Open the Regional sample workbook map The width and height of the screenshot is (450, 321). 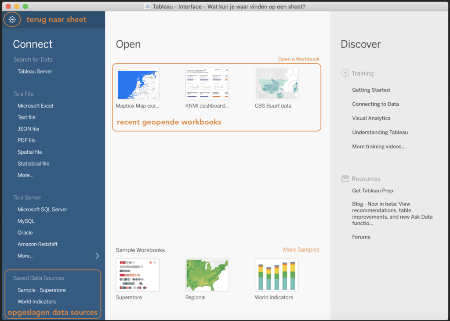(207, 275)
